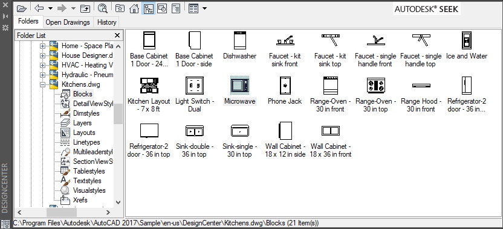Collapse the Kitchens.dwg tree node

[x=42, y=85]
